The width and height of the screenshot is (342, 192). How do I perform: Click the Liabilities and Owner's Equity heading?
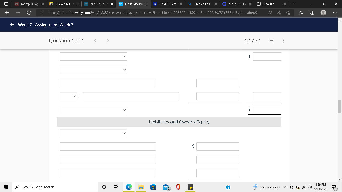[179, 122]
